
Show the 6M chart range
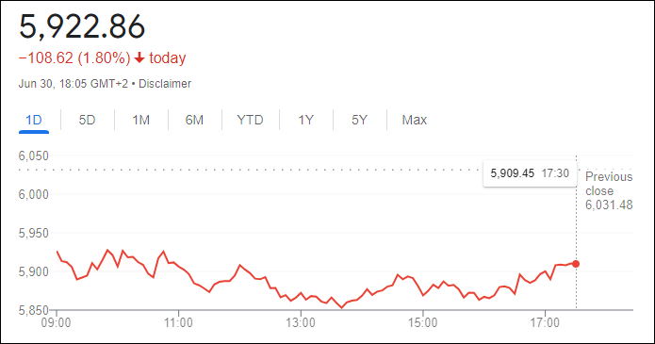(x=194, y=121)
